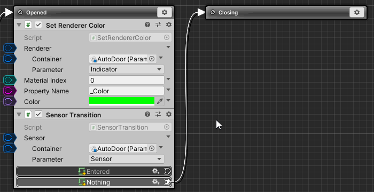Click the eyedropper beside the Color field
The image size is (374, 192).
(x=159, y=101)
